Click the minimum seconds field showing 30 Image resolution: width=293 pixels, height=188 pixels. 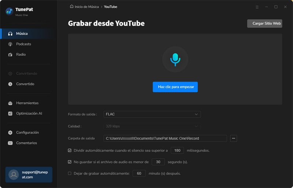[158, 162]
